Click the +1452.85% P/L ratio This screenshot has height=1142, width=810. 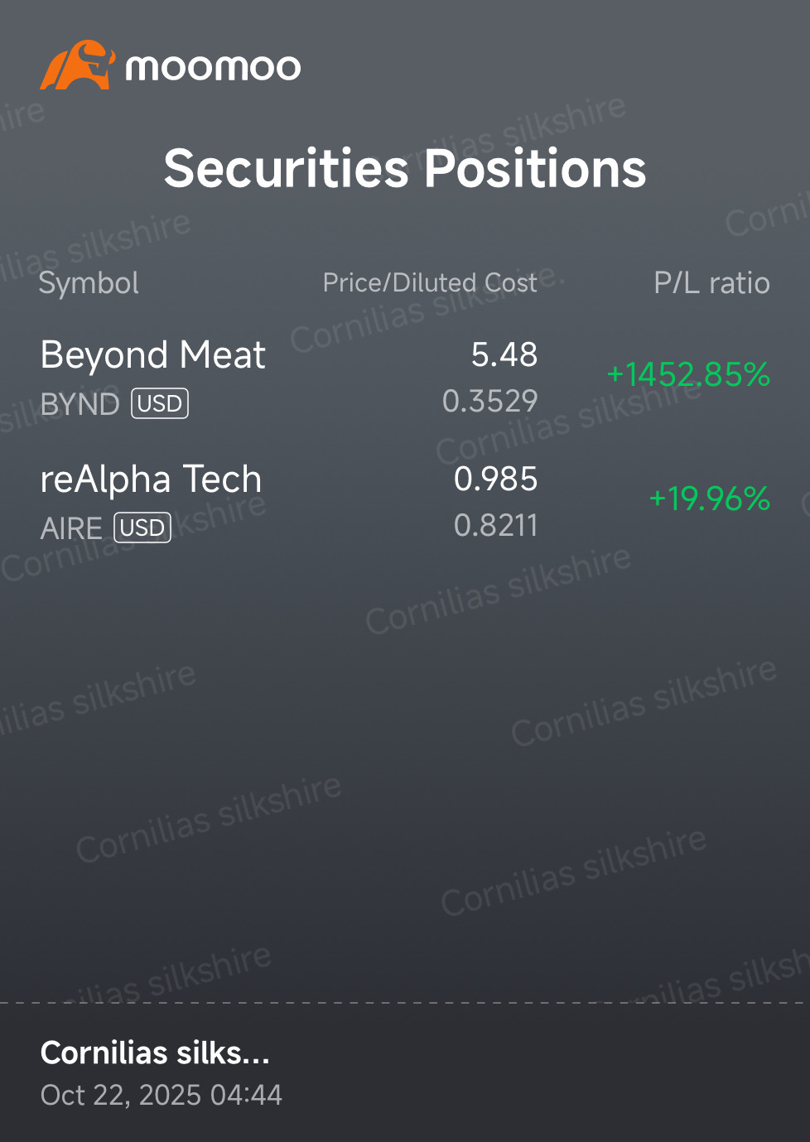[x=688, y=374]
